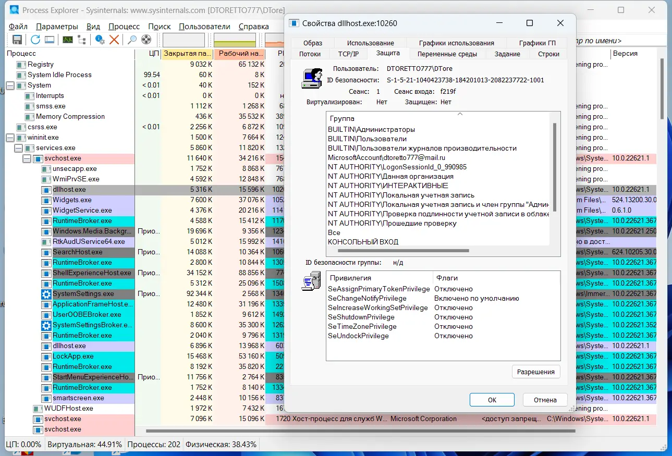This screenshot has height=456, width=672.
Task: Open the Процесс menu
Action: [124, 27]
